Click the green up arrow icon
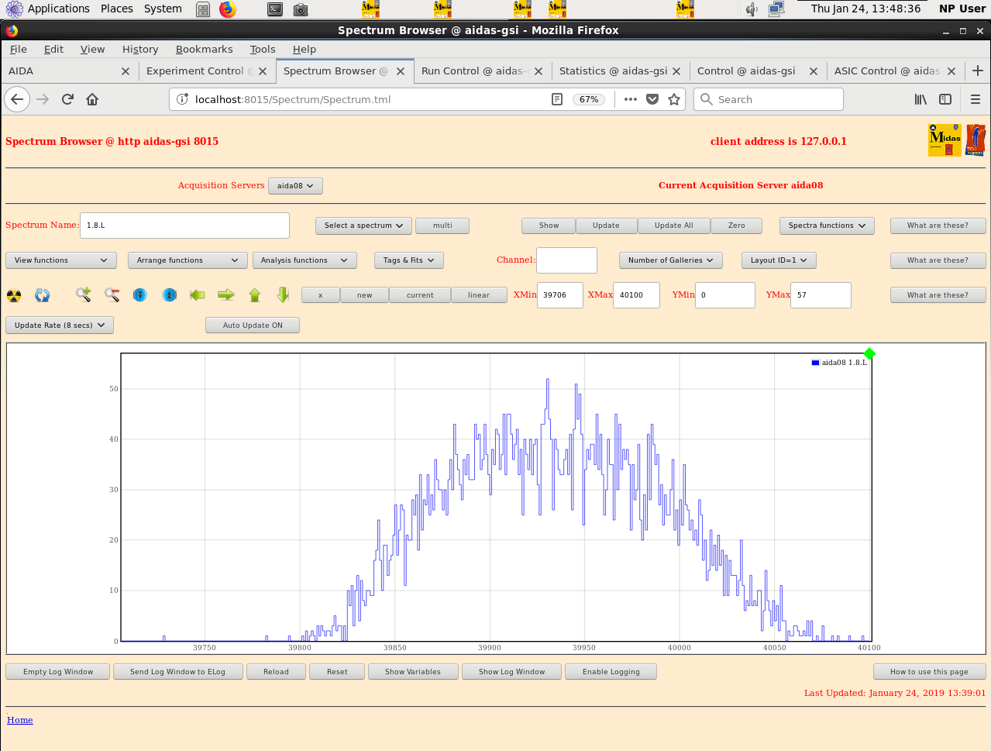Screen dimensions: 991x751 click(255, 295)
